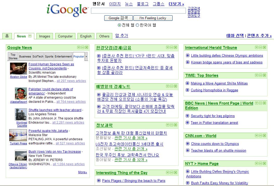The image size is (274, 186).
Task: Minimize the CNN.com - World gadget
Action: pyautogui.click(x=260, y=136)
